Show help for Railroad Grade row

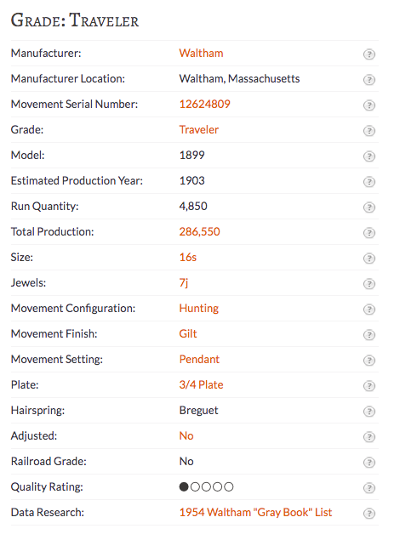(x=369, y=462)
